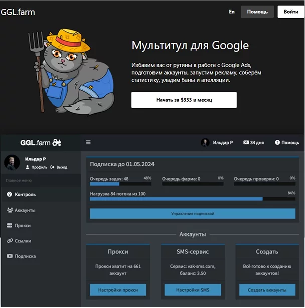
Task: Click the GGL.farm tractor logo icon
Action: point(57,143)
